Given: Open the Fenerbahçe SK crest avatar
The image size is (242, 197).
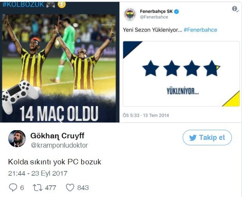Looking at the screenshot, I should point(130,14).
